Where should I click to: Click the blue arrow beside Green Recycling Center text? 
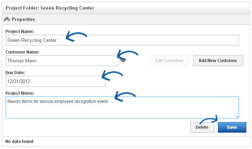pos(76,37)
